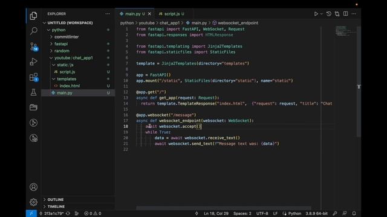This screenshot has width=387, height=217.
Task: Open index.html in the explorer tree
Action: pyautogui.click(x=78, y=86)
